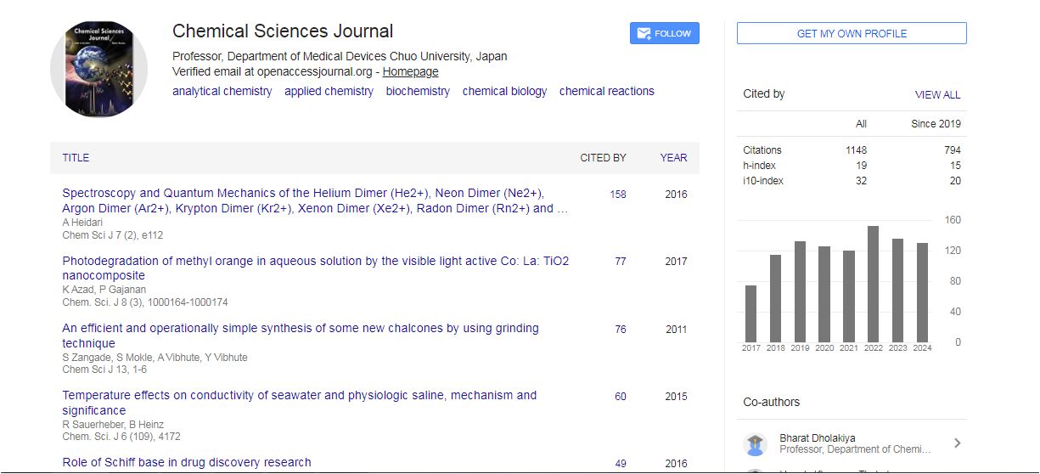Open Role of Schiff base article

[x=187, y=462]
